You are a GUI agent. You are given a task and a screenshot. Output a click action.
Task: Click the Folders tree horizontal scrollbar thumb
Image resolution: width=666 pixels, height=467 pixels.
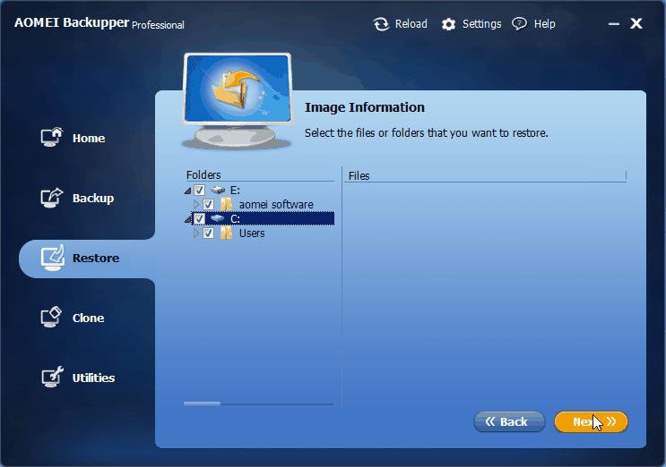click(203, 403)
